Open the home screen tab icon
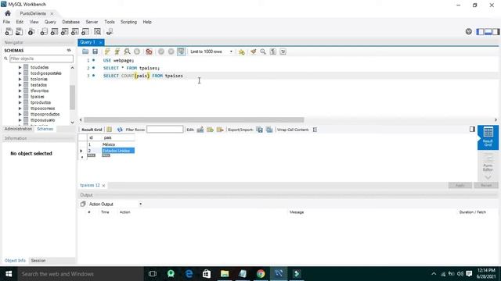This screenshot has height=281, width=501. tap(8, 13)
